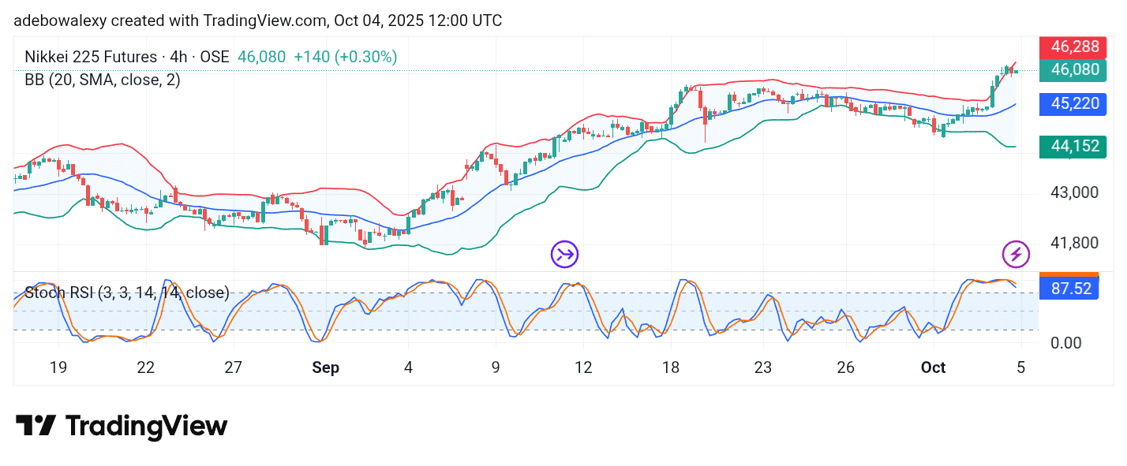1127x466 pixels.
Task: Click the +140 (+0.30%) price change text
Action: (x=345, y=57)
